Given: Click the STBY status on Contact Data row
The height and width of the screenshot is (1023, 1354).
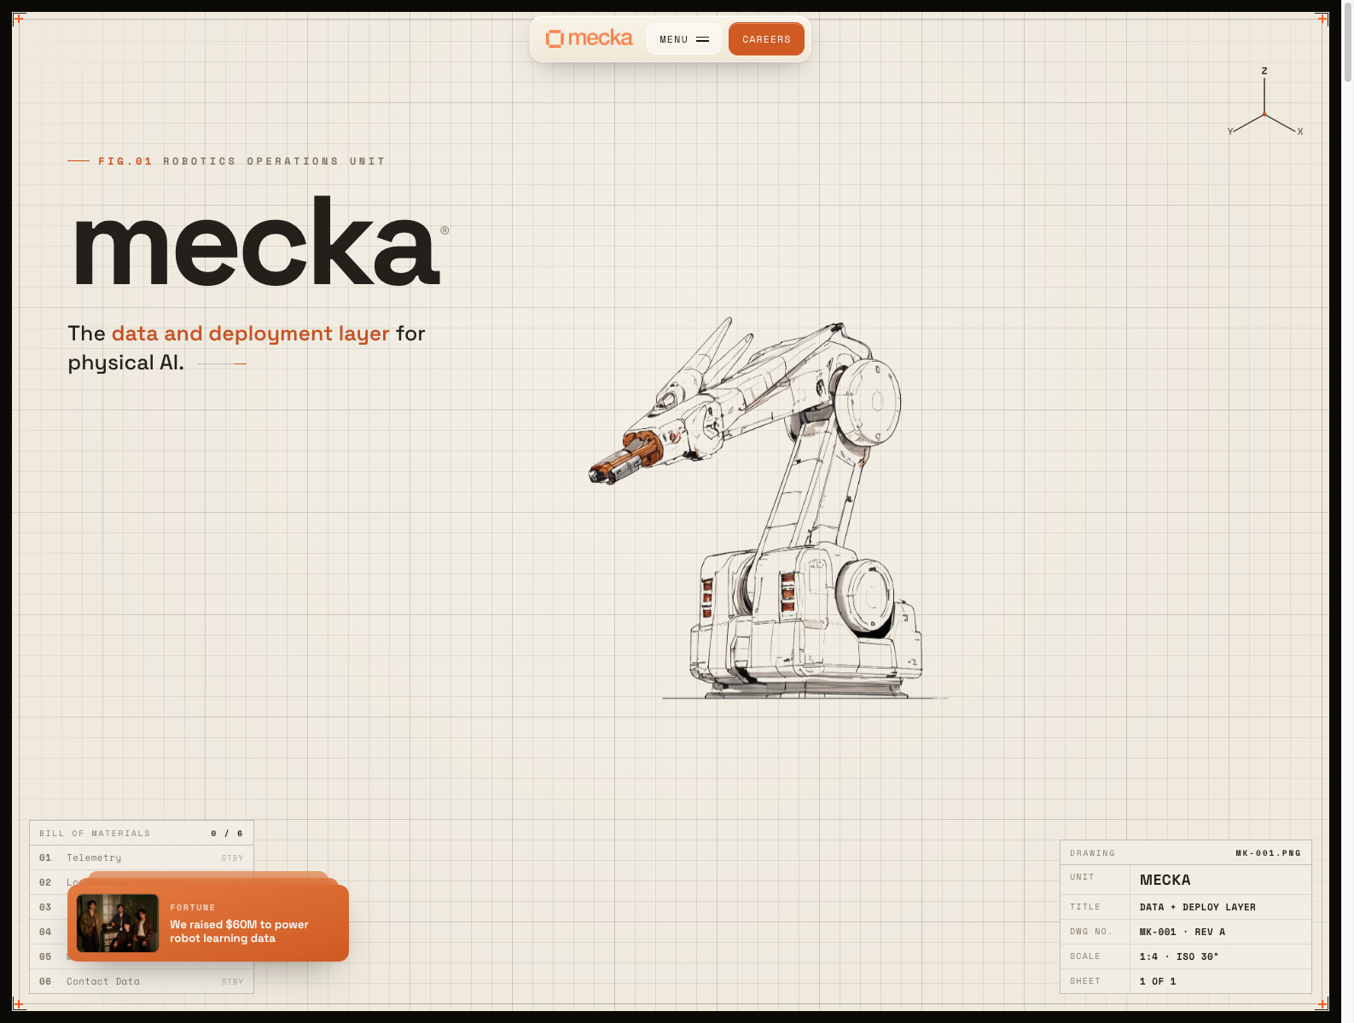Looking at the screenshot, I should pos(232,982).
